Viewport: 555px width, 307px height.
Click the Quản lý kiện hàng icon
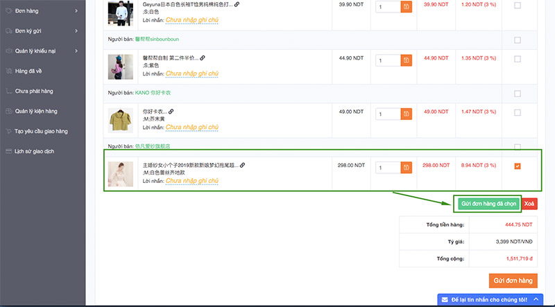[9, 111]
